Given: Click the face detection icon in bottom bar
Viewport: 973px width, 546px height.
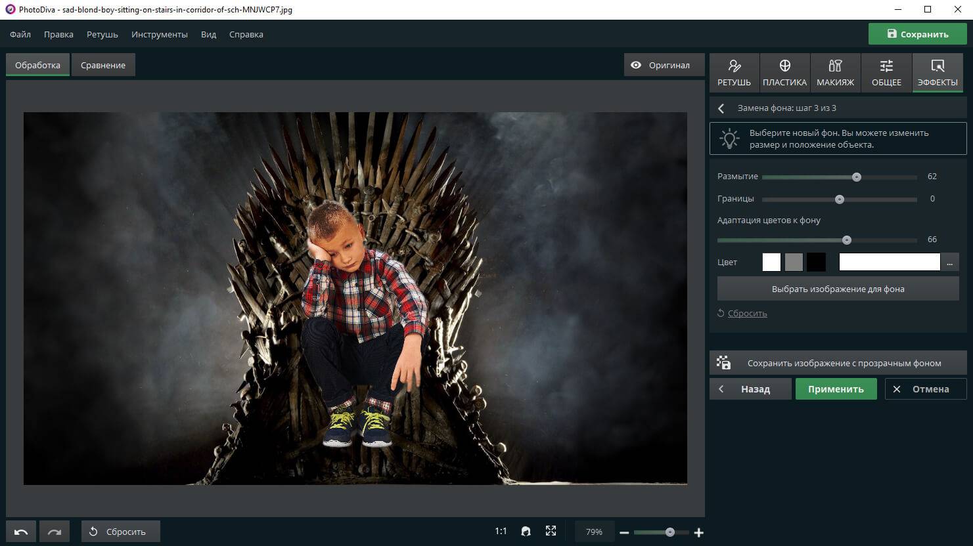Looking at the screenshot, I should [x=526, y=532].
